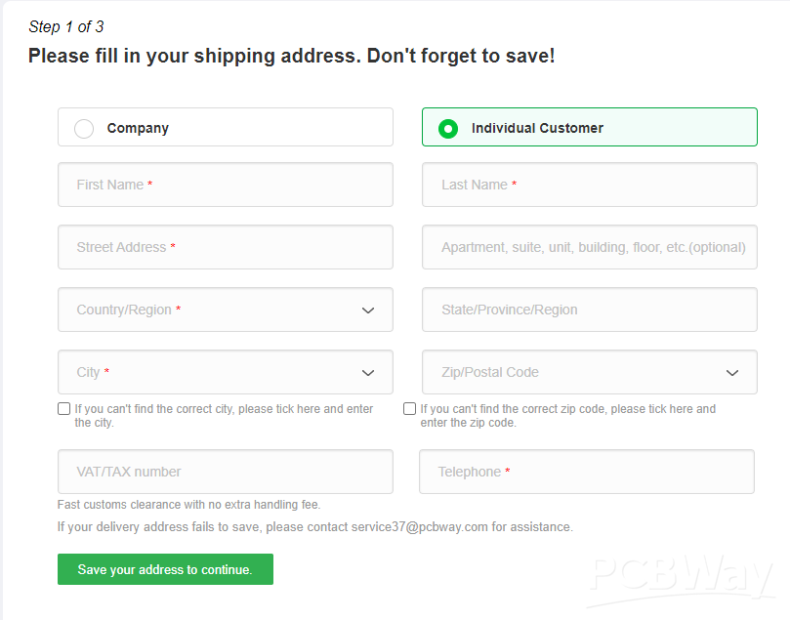Image resolution: width=790 pixels, height=620 pixels.
Task: Click into the First Name field
Action: 225,185
